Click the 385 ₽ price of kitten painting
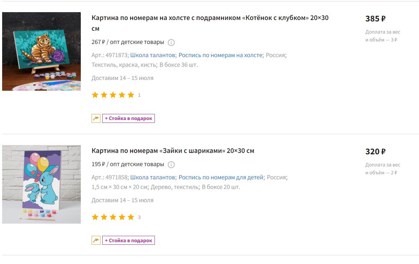419x264 pixels. [375, 19]
